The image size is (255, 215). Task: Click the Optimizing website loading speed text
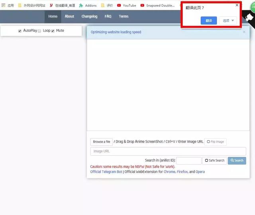pyautogui.click(x=116, y=32)
